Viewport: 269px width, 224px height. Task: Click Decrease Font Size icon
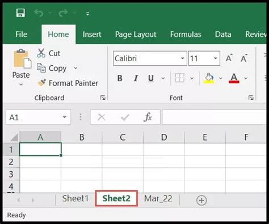coord(244,58)
